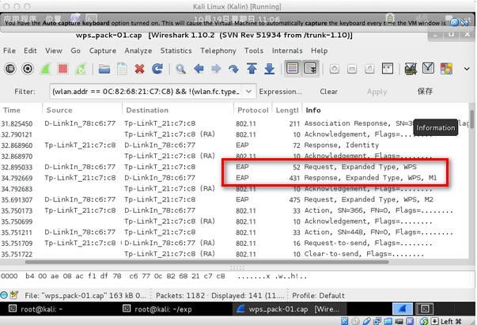Edit coloring rules icon
This screenshot has height=325, width=477.
point(446,69)
